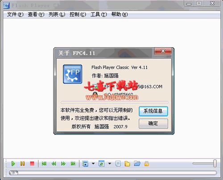Click the 系统信息 button
Screen dimensions: 223x180
point(153,111)
